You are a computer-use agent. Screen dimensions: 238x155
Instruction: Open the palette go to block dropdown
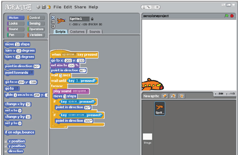pyautogui.click(x=17, y=88)
